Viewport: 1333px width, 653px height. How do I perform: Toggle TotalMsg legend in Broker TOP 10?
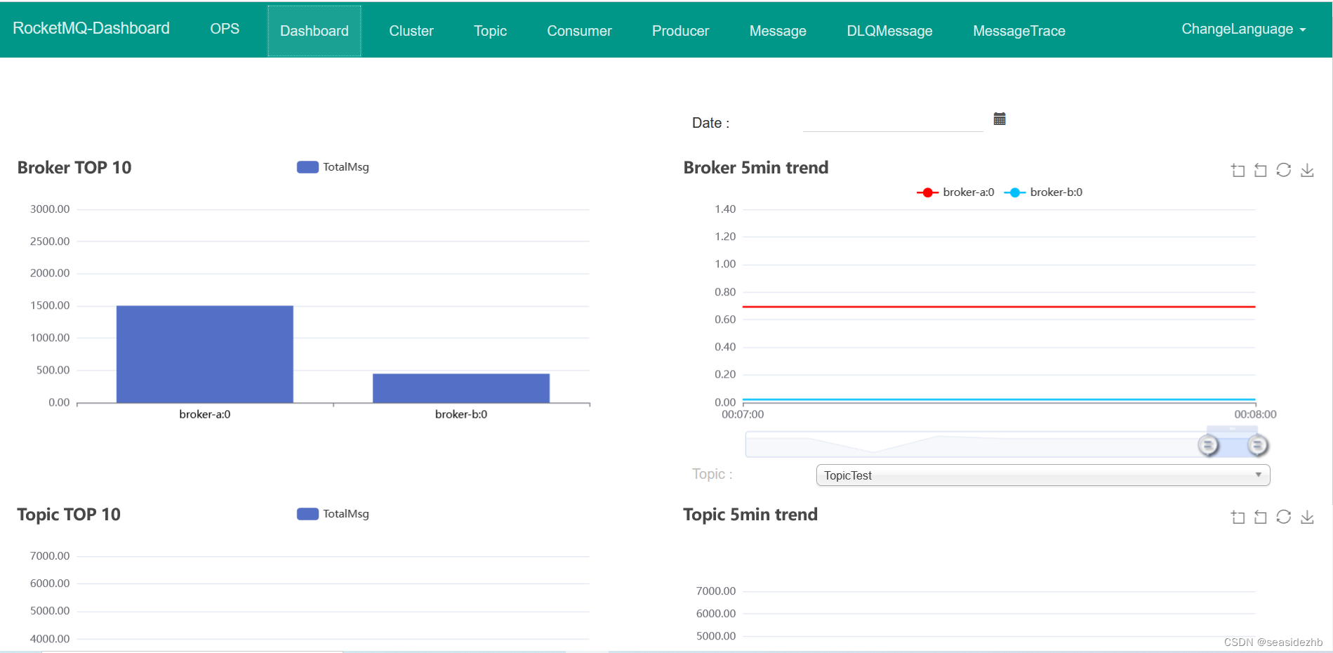[333, 167]
